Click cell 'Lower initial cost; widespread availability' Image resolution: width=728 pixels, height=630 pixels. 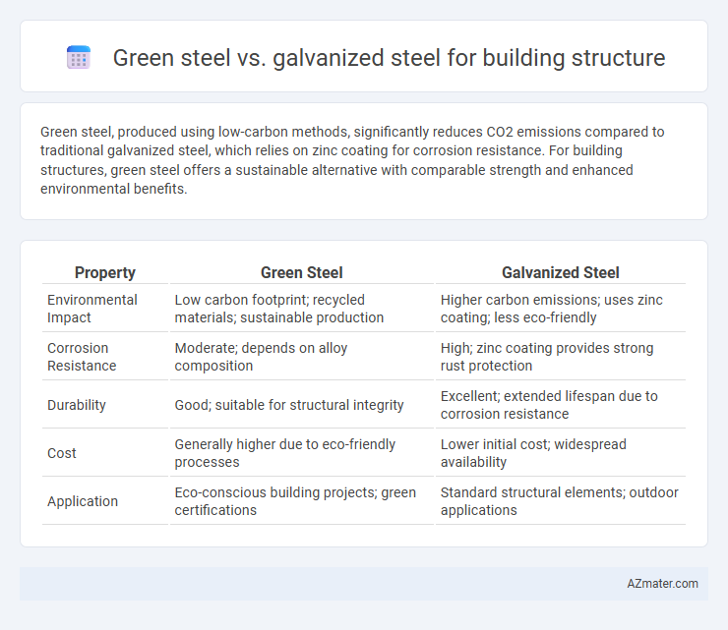(561, 453)
